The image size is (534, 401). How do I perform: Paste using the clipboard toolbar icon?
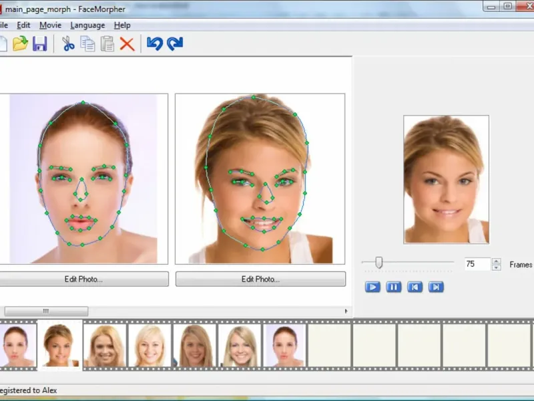pyautogui.click(x=107, y=44)
